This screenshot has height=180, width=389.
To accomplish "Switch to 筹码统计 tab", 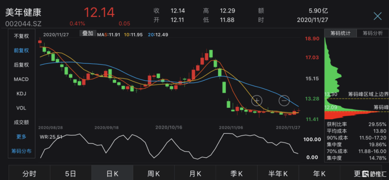I will point(340,33).
